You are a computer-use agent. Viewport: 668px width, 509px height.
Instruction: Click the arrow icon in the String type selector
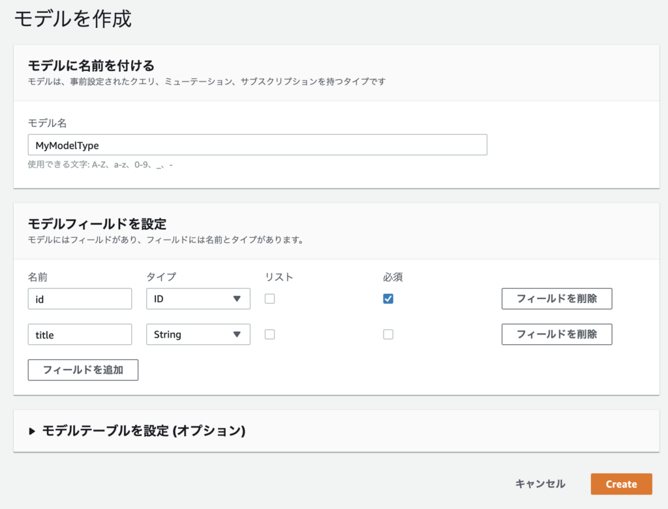pyautogui.click(x=237, y=334)
